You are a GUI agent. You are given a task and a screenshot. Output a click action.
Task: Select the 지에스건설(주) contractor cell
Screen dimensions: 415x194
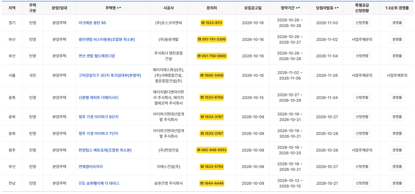168,167
